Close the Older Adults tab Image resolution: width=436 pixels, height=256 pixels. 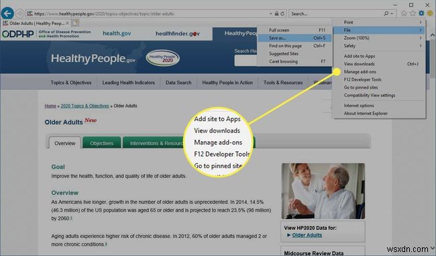tap(68, 23)
